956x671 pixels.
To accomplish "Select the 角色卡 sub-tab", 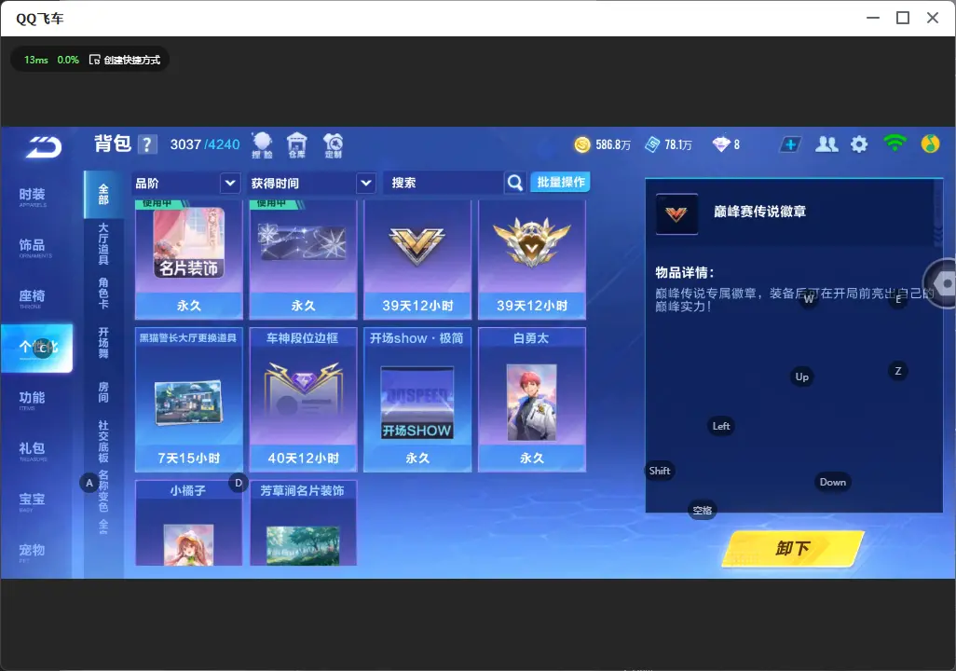I will pos(103,293).
